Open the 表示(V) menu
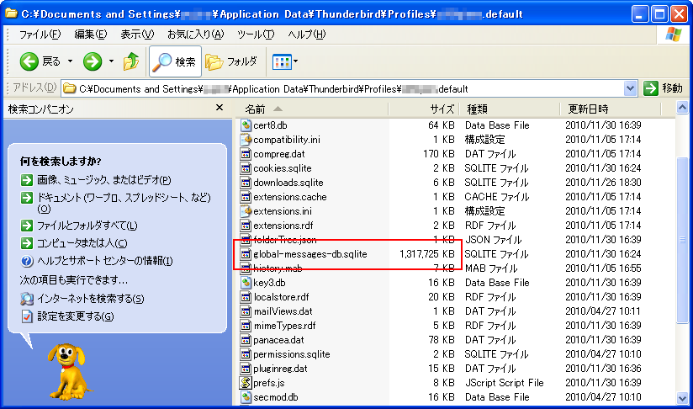This screenshot has height=409, width=693. tap(137, 34)
